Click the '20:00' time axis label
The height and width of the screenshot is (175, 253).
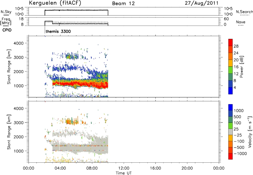tap(187, 168)
